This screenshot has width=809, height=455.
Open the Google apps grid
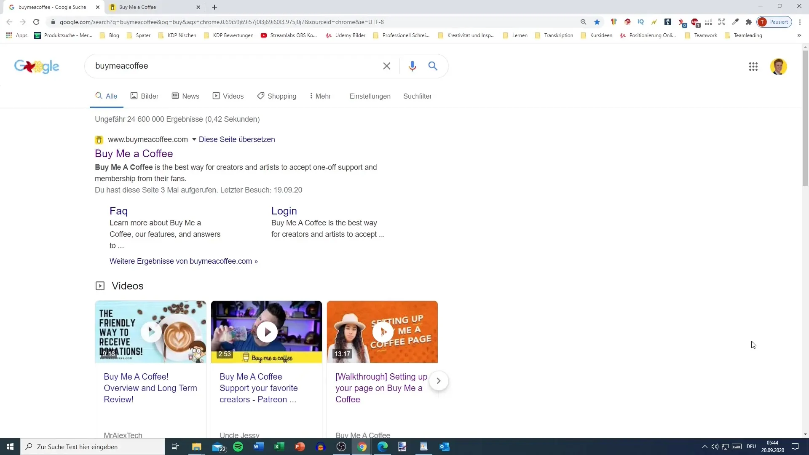pos(753,67)
